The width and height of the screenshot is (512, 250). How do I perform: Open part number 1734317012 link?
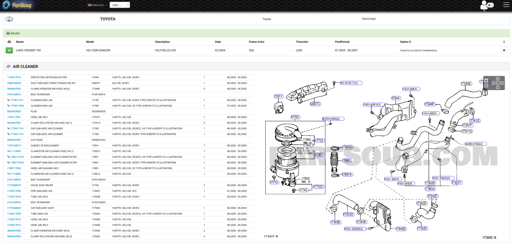(x=14, y=225)
